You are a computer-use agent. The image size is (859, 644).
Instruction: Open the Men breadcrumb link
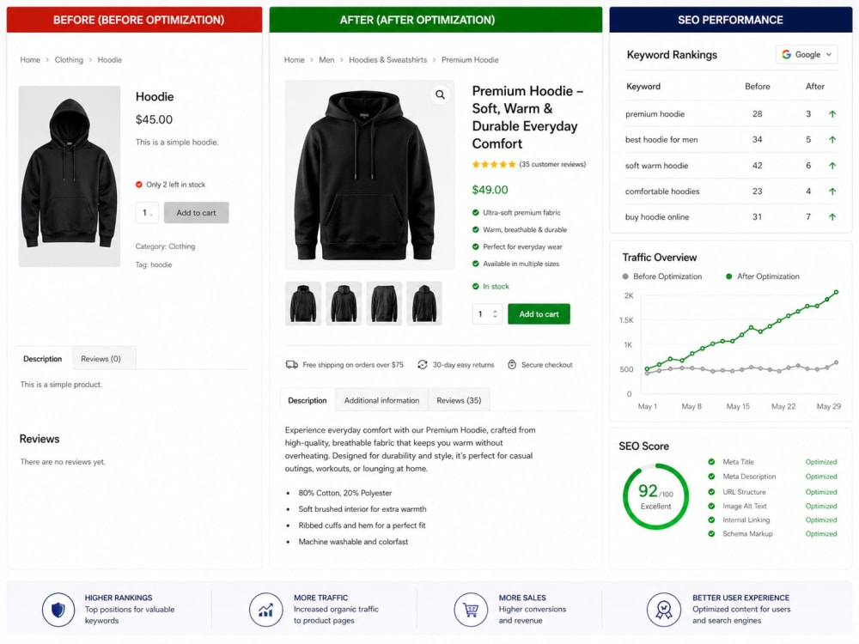tap(326, 60)
